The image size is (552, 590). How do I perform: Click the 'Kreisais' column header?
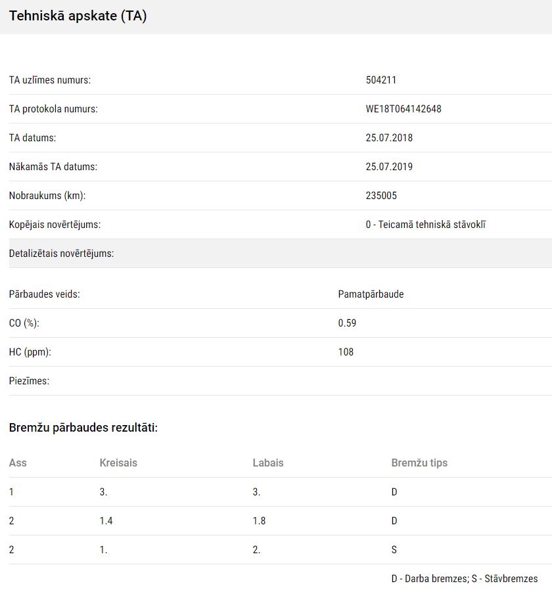(x=118, y=463)
